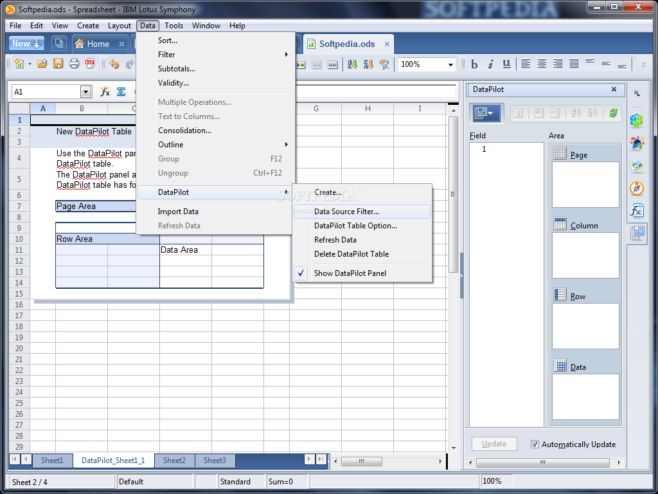Go to the first sheet navigation arrow
658x494 pixels.
14,459
